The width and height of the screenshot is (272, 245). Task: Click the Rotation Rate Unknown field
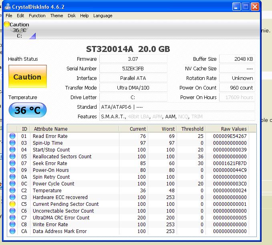237,78
